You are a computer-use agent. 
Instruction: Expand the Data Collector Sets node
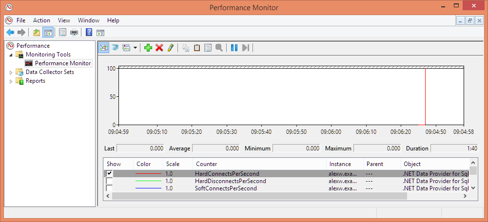tap(11, 73)
